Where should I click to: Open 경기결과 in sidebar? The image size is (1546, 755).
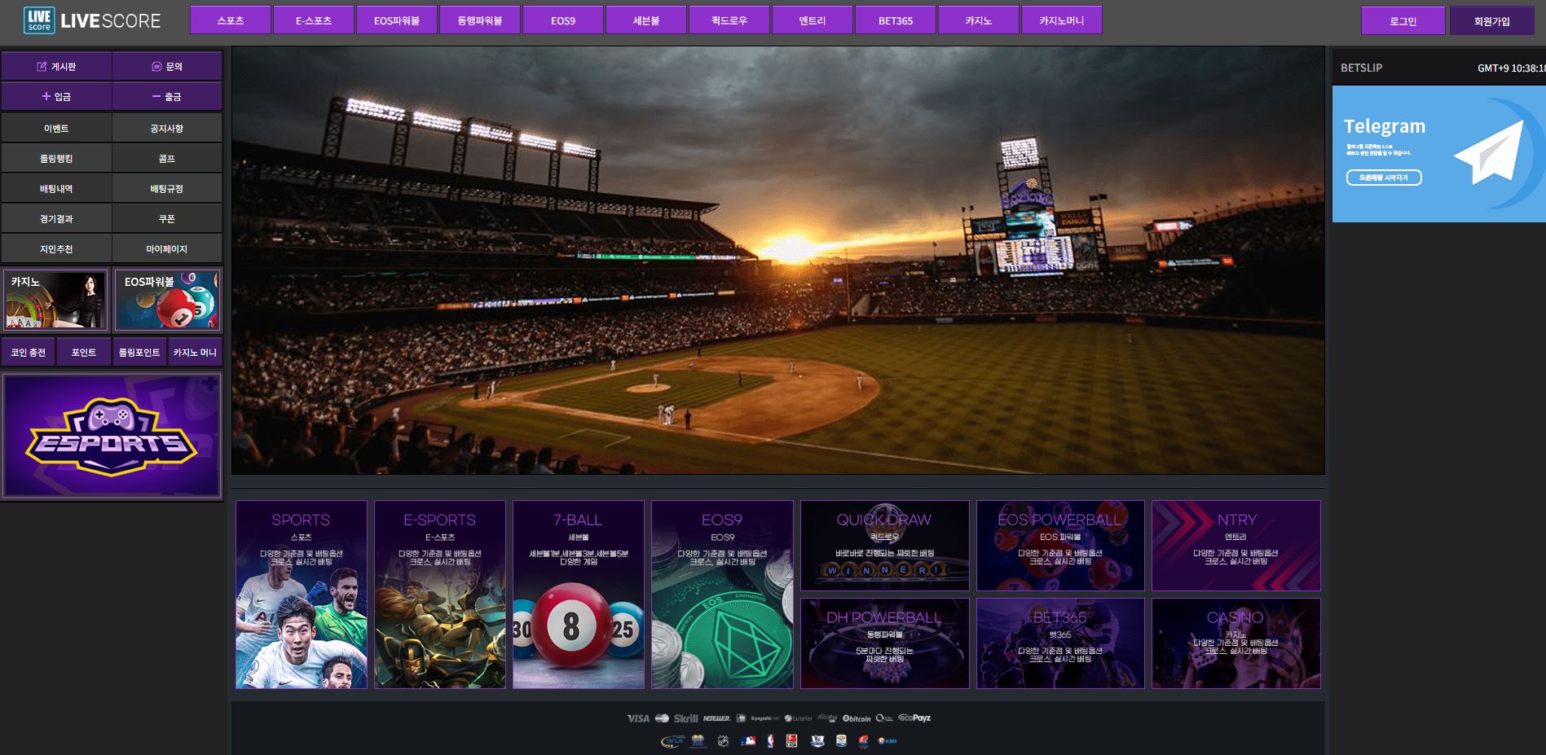point(56,218)
